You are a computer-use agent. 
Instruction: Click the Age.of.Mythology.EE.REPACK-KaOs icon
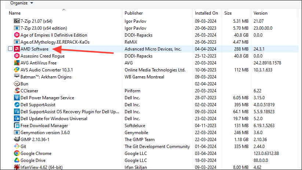[17, 42]
